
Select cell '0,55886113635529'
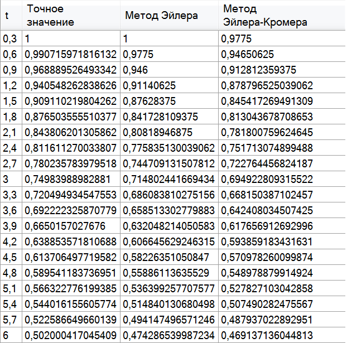(x=169, y=273)
